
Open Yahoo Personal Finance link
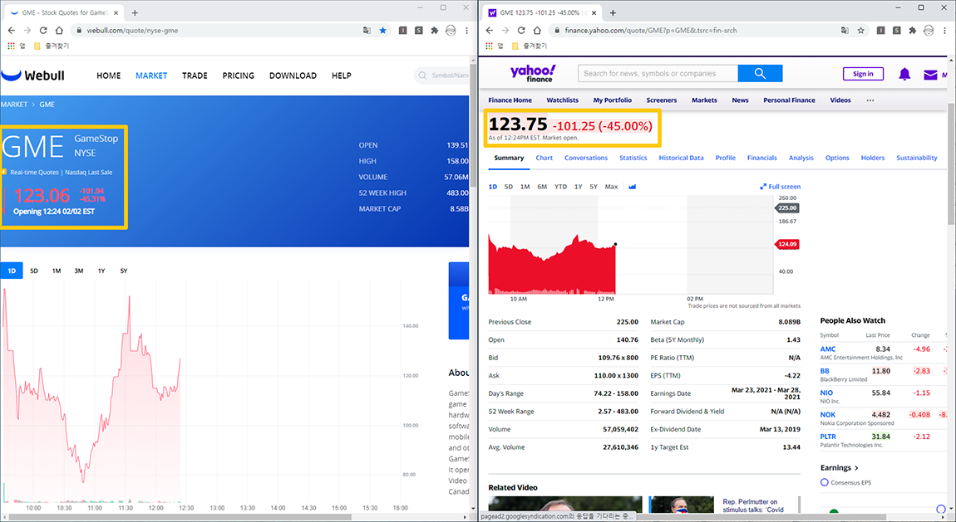pyautogui.click(x=789, y=100)
